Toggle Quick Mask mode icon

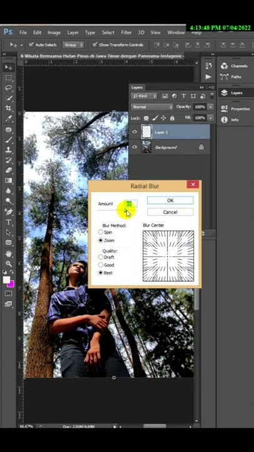[x=8, y=293]
